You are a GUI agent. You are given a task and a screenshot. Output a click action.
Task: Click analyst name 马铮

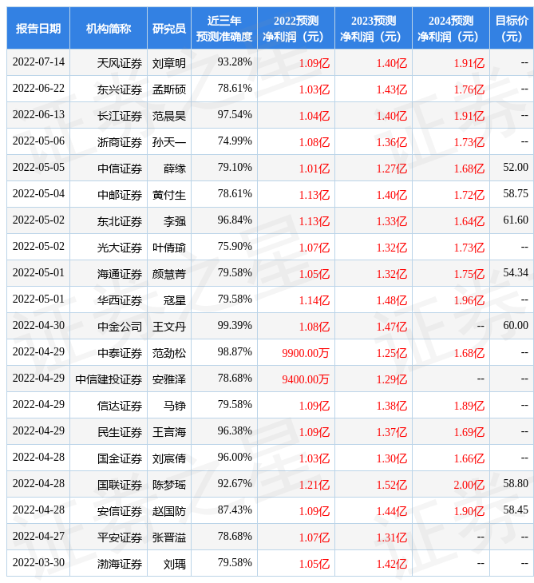(x=175, y=406)
